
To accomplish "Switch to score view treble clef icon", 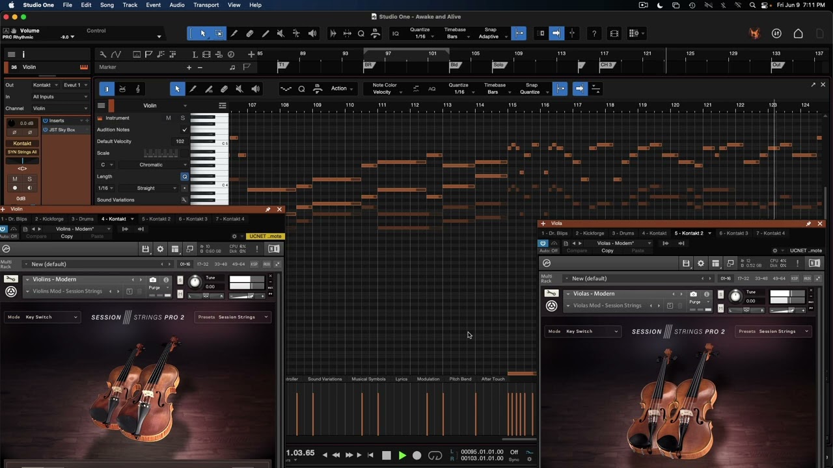I will [137, 89].
